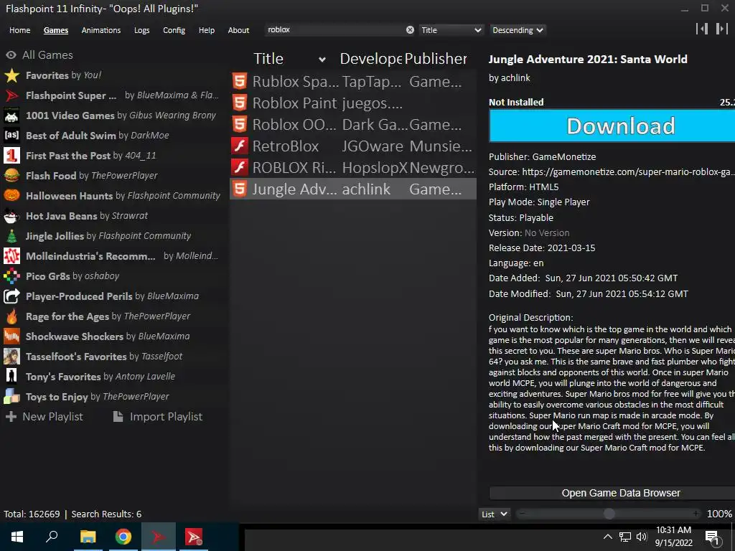Select the Roblox OO... game row
The image size is (735, 551).
pos(353,124)
